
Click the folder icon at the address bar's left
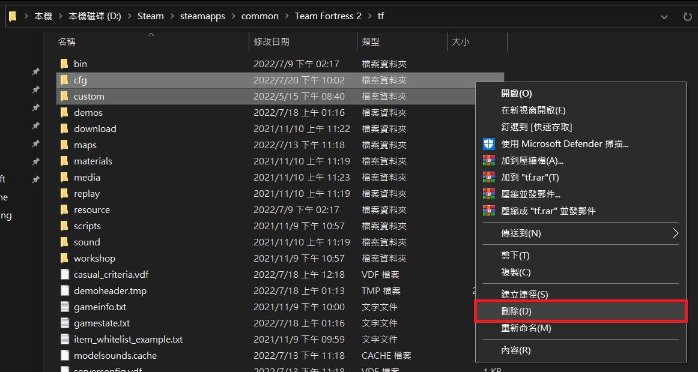click(x=12, y=16)
